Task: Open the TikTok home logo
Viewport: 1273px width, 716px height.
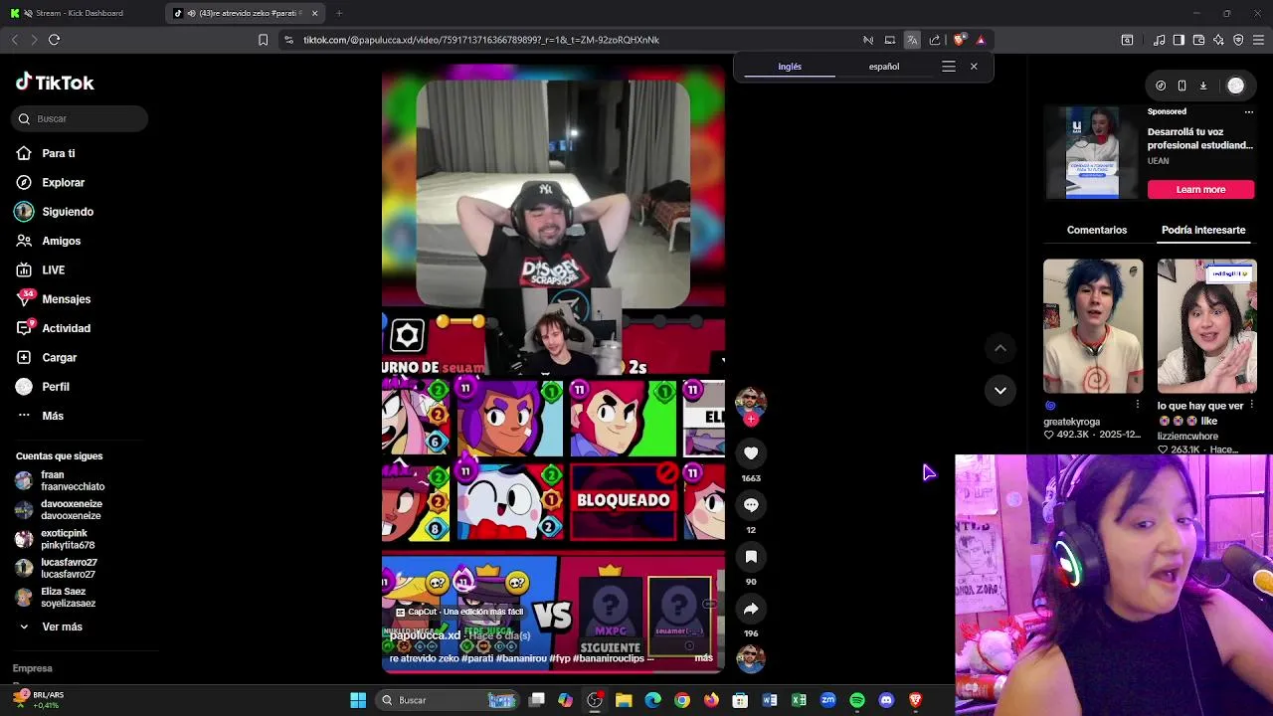Action: point(55,83)
